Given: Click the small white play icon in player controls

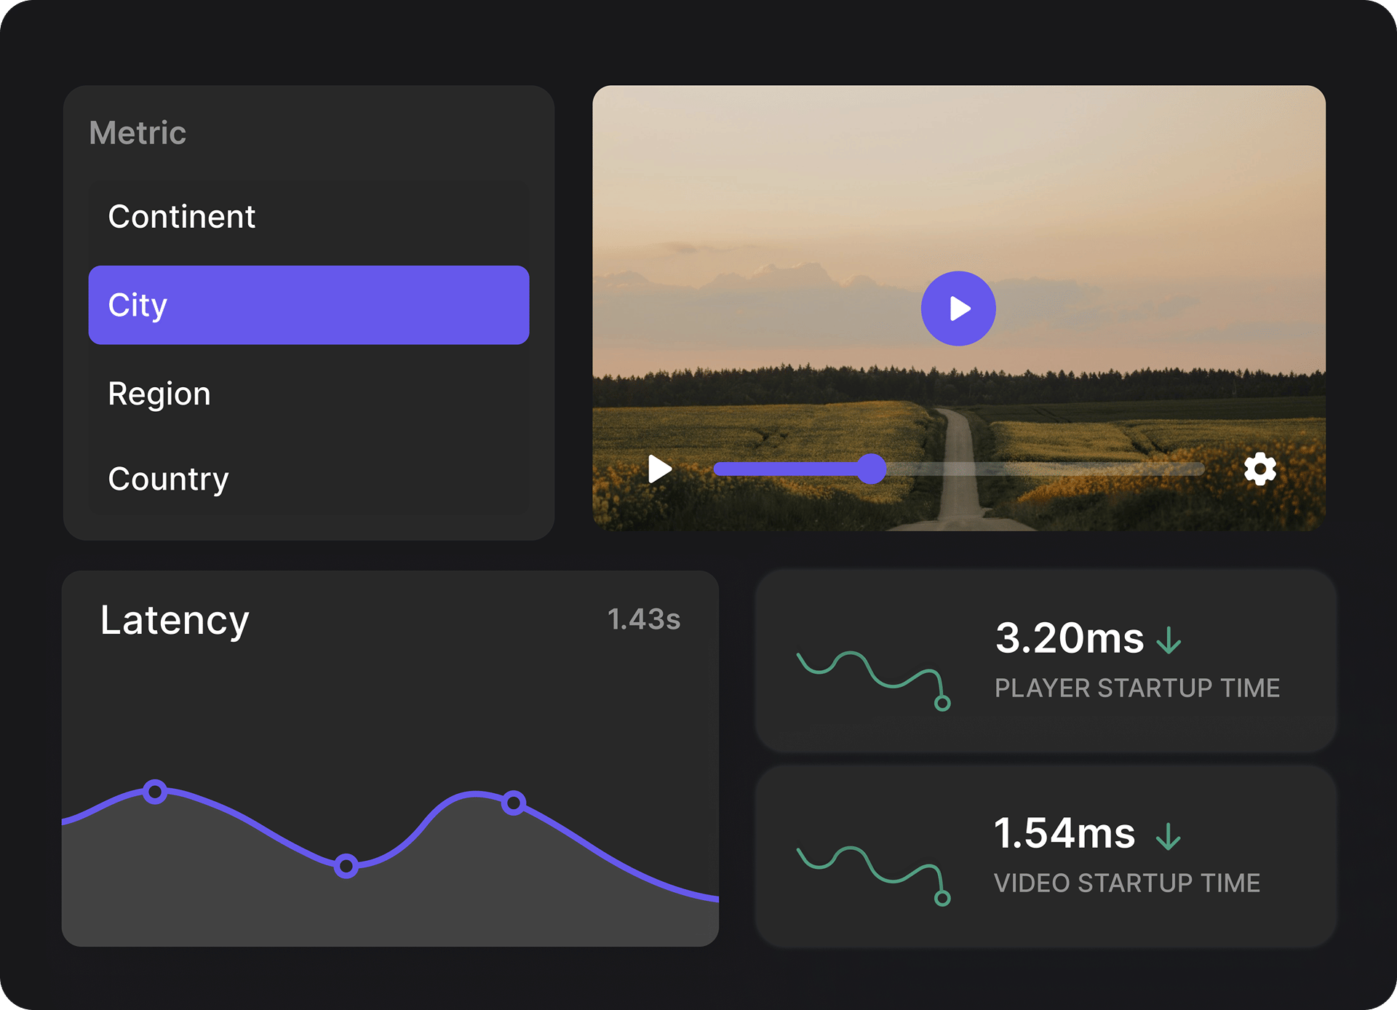Looking at the screenshot, I should [659, 469].
